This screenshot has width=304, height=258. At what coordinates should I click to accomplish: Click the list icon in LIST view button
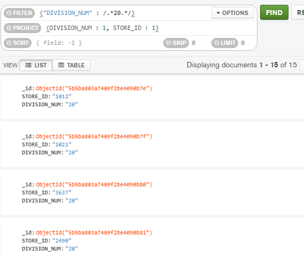tap(28, 65)
